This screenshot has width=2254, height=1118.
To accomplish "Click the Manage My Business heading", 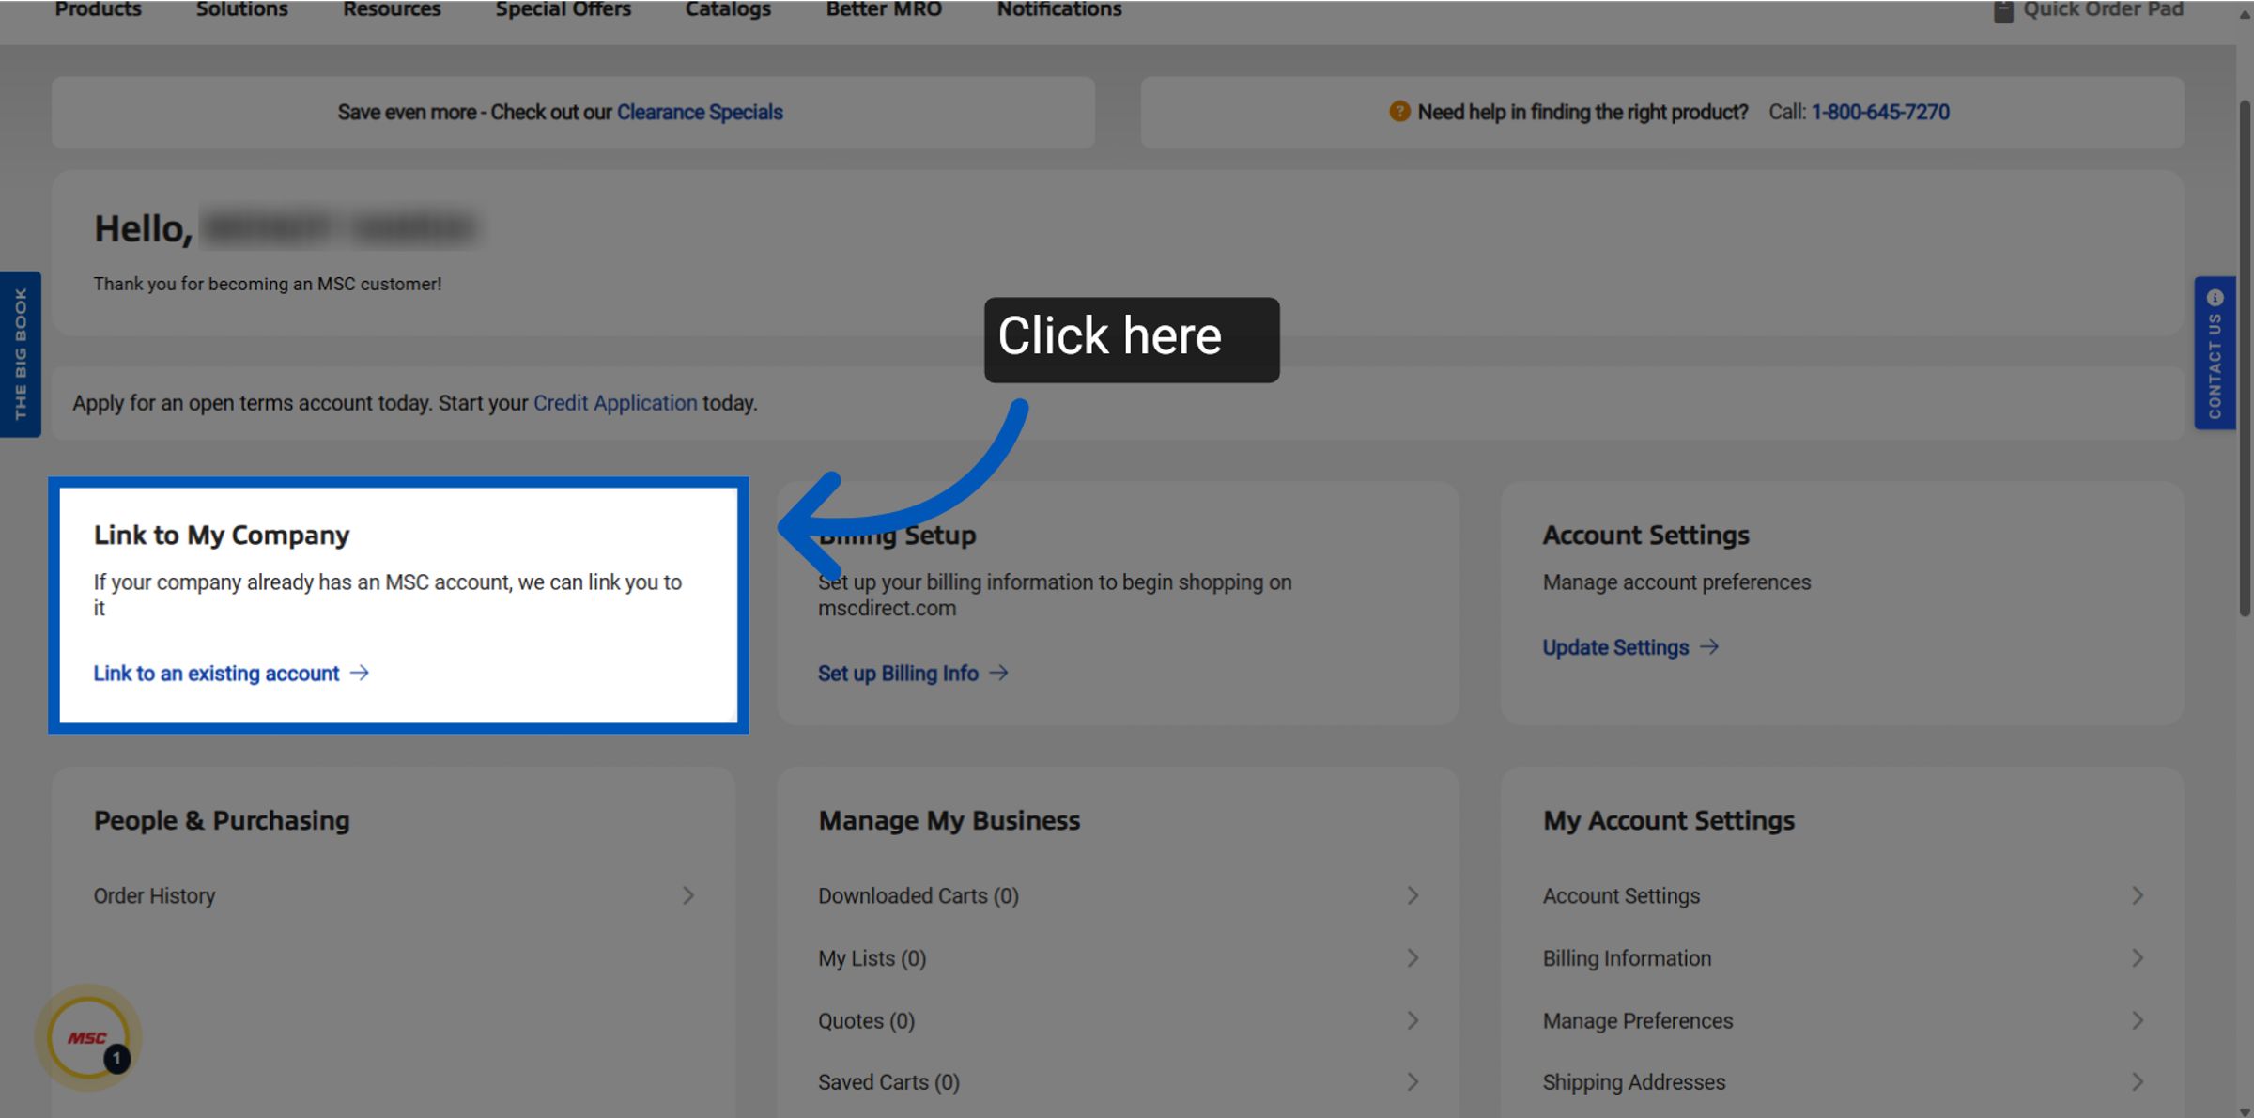I will pyautogui.click(x=949, y=820).
